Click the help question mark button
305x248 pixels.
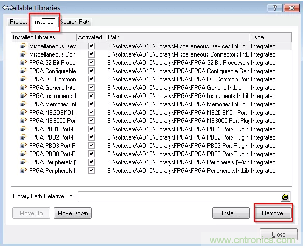pyautogui.click(x=275, y=8)
